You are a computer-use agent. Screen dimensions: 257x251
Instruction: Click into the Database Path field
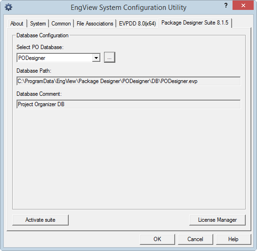click(128, 81)
